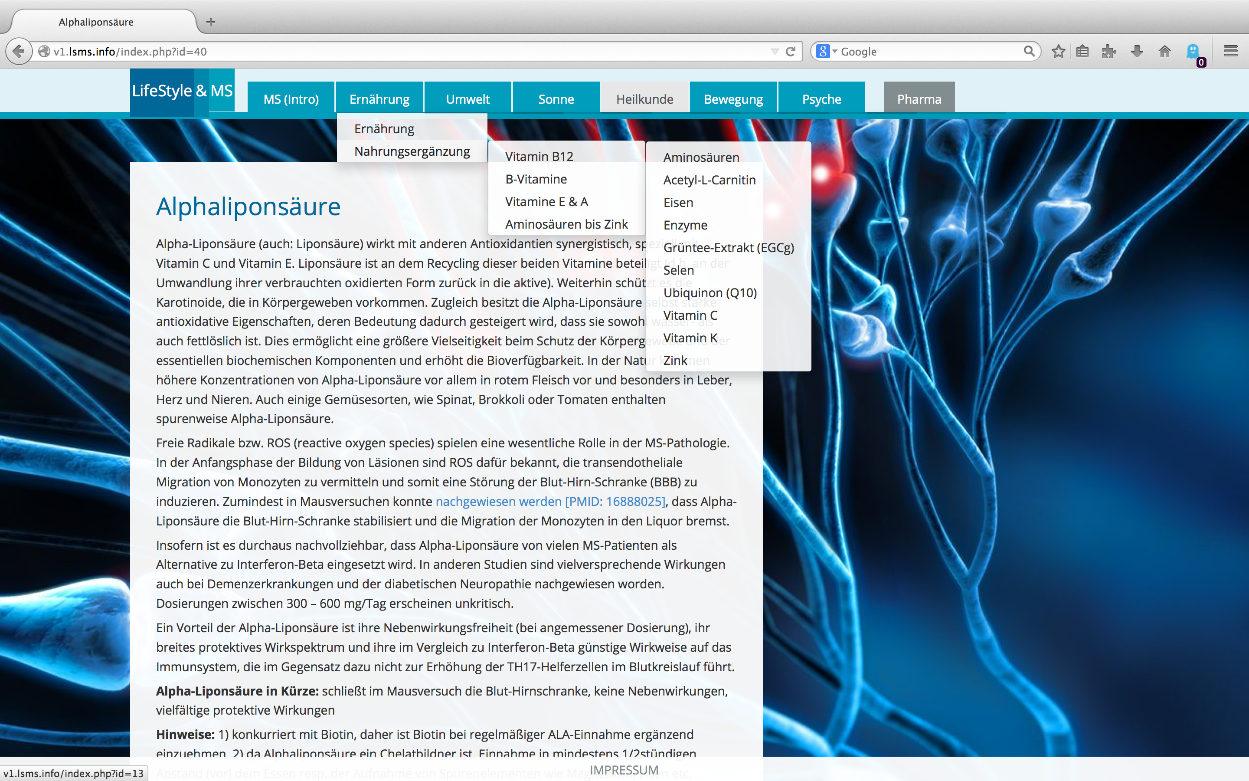
Task: Click the IMPRESSUM footer link
Action: [624, 770]
